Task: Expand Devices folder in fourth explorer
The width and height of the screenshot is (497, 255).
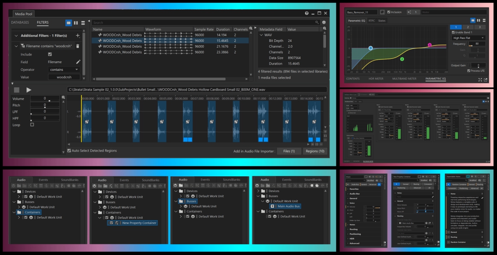Action: point(258,191)
